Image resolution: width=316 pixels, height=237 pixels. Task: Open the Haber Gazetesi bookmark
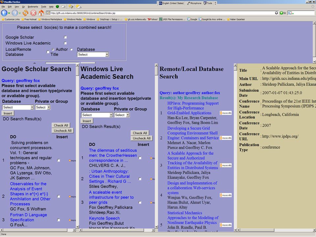coord(236,19)
